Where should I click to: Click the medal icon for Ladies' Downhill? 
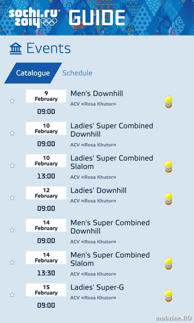tap(168, 199)
